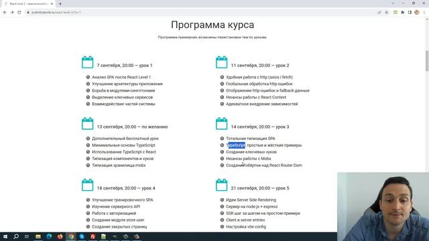429x241 pixels.
Task: Open a new tab with the plus button
Action: [60, 4]
